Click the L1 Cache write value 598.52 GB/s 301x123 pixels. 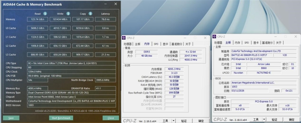(60, 37)
